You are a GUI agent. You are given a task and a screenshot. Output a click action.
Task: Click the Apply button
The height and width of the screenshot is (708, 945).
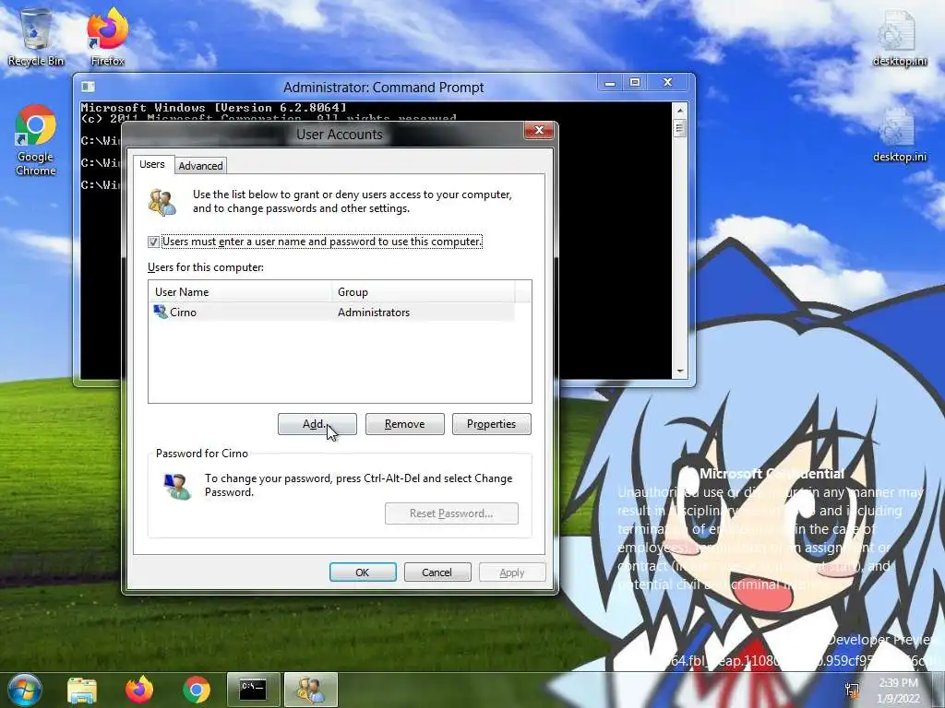(511, 572)
